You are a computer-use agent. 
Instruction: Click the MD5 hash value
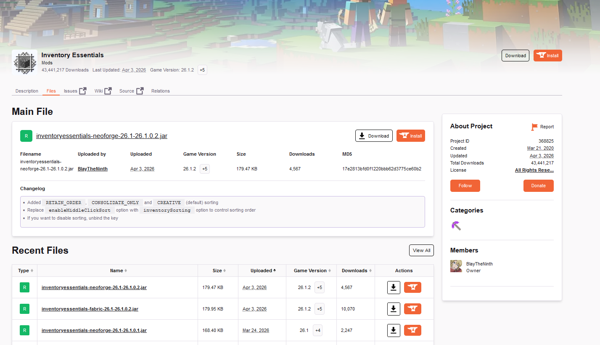coord(382,169)
